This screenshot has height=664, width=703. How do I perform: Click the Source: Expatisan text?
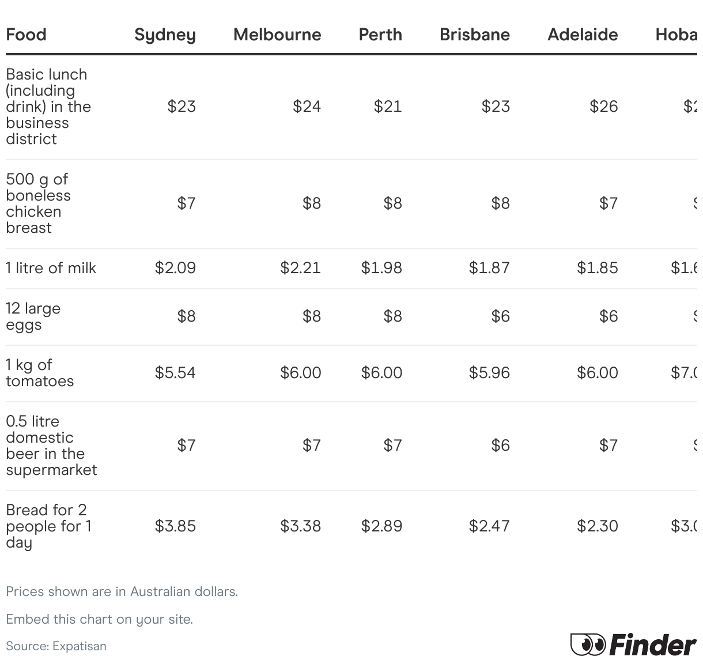coord(56,646)
